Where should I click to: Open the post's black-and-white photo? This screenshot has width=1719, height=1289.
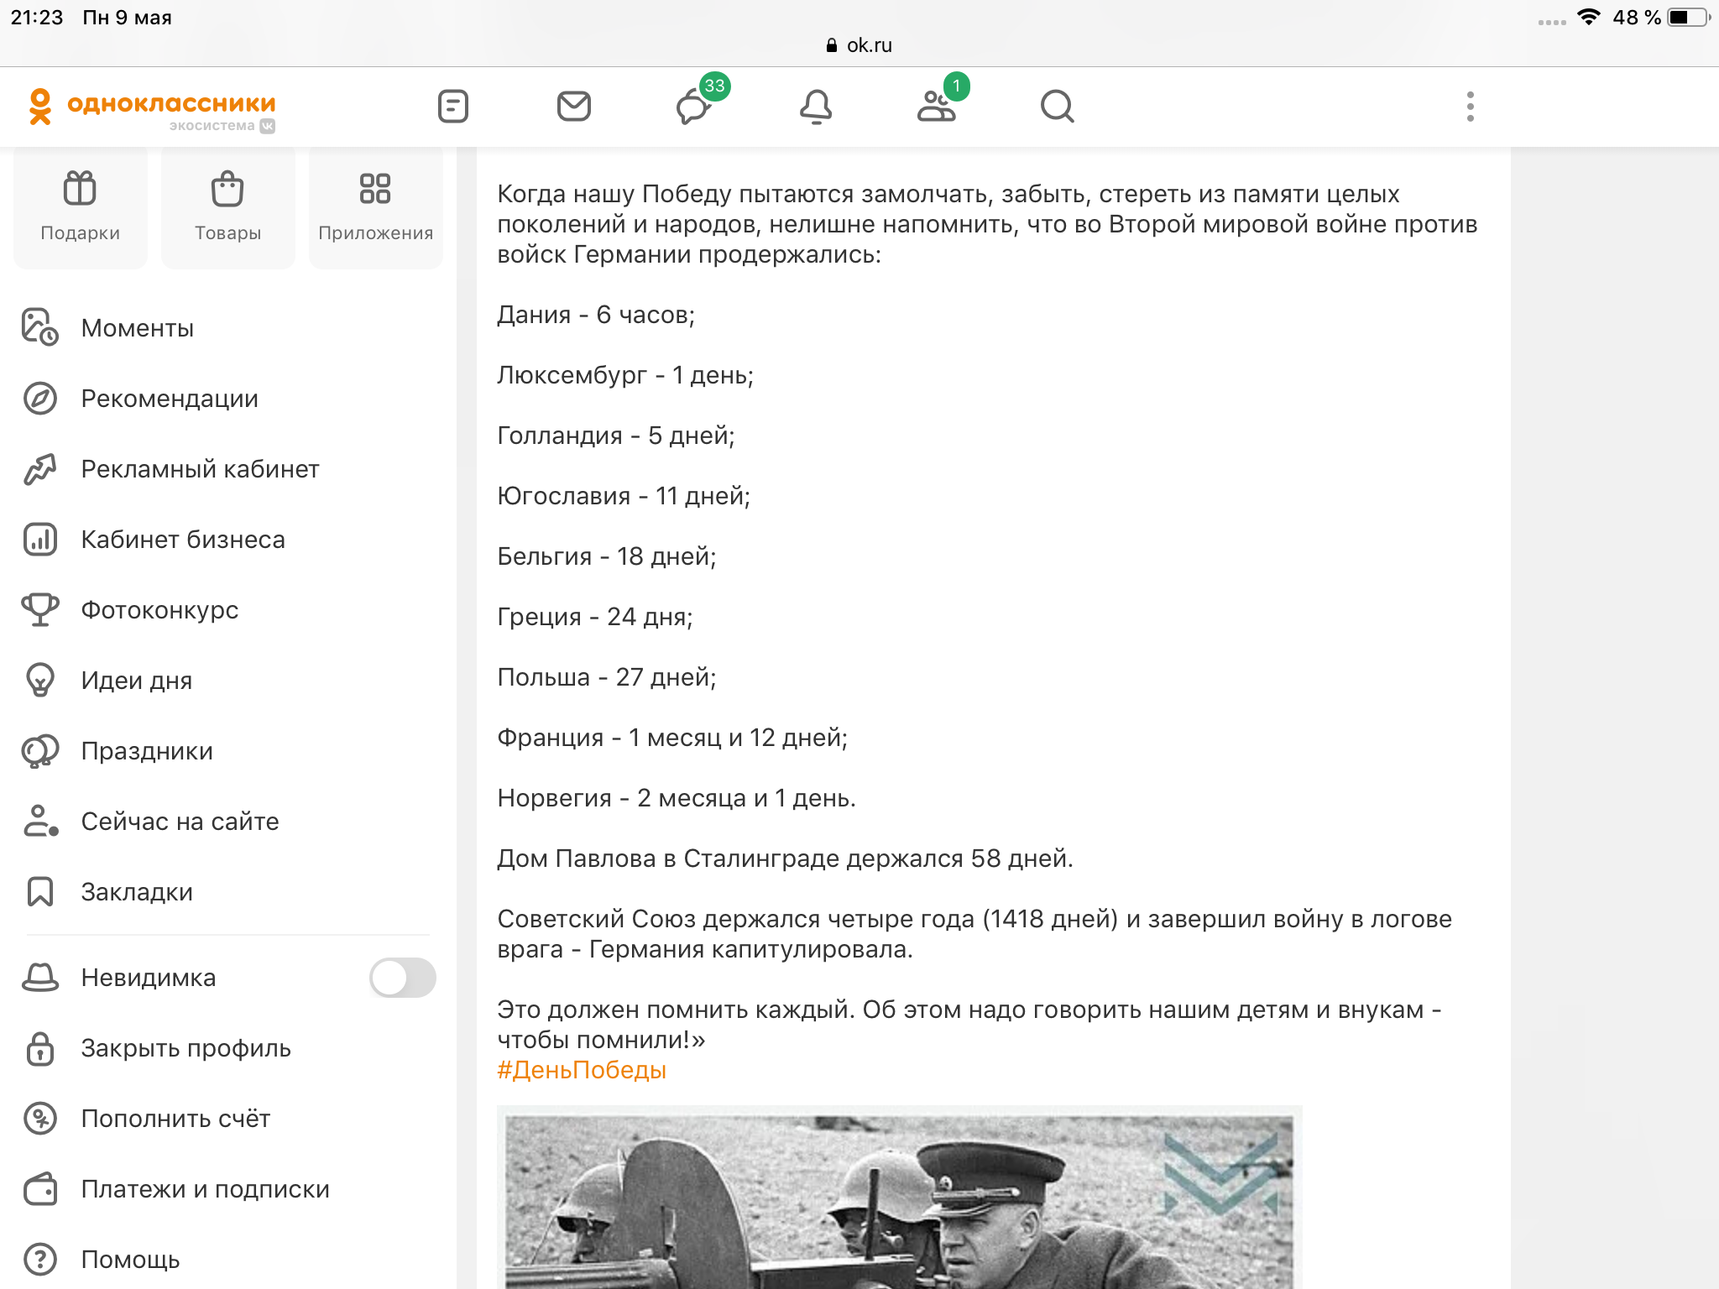coord(899,1200)
